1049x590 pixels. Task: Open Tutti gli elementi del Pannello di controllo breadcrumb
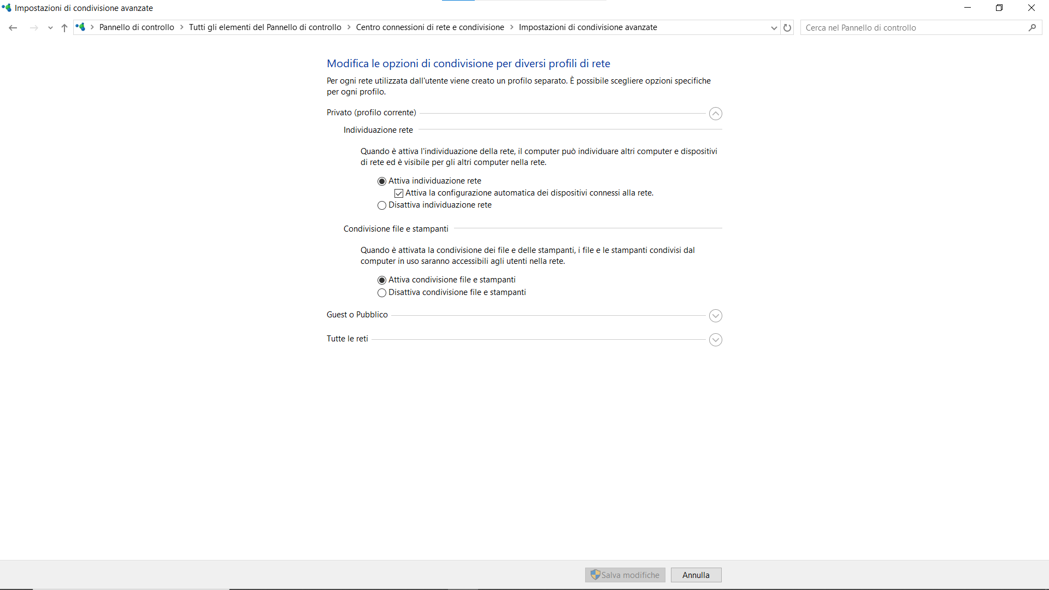[x=265, y=27]
